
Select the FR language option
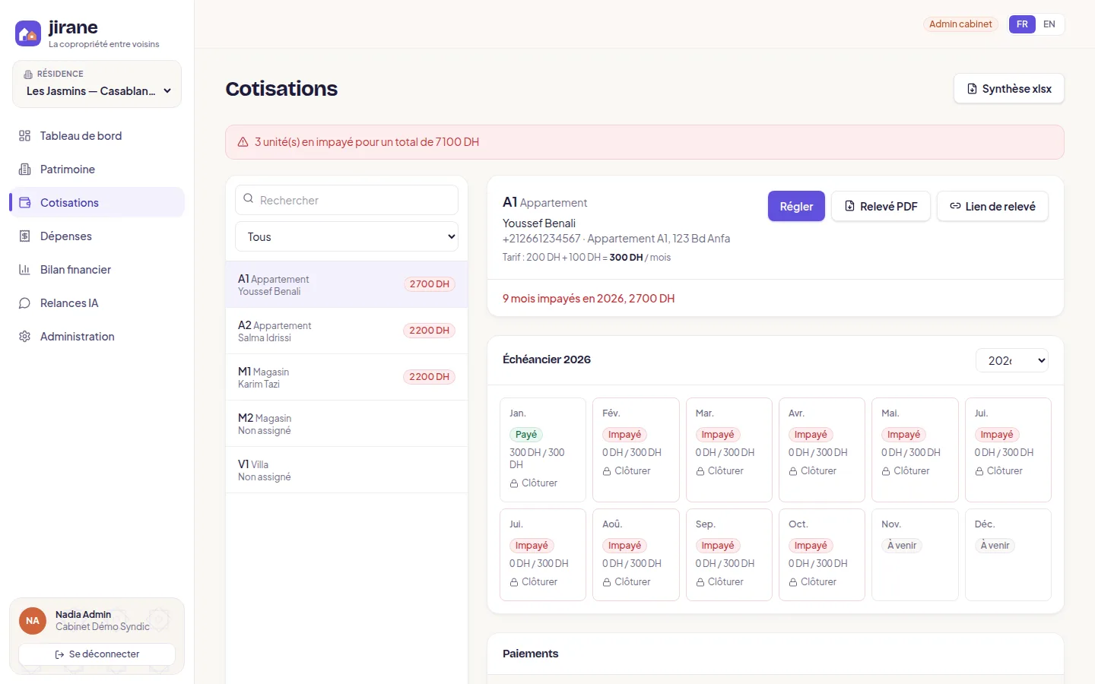[1022, 24]
